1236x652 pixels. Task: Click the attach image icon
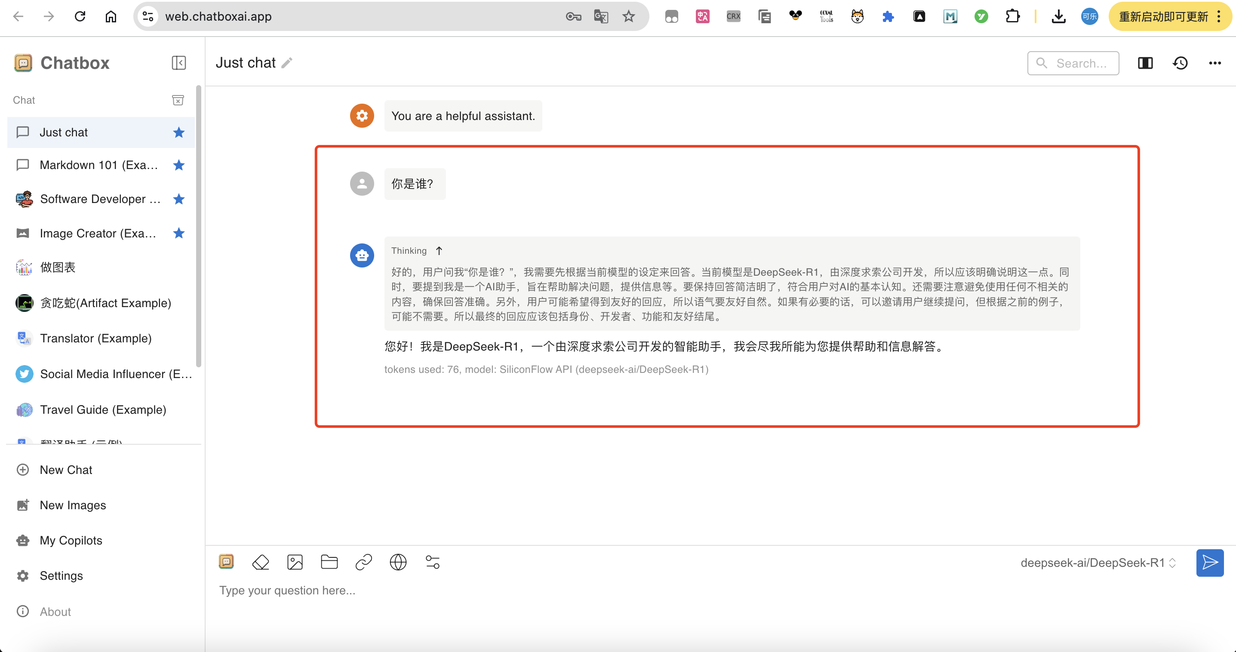pyautogui.click(x=295, y=562)
